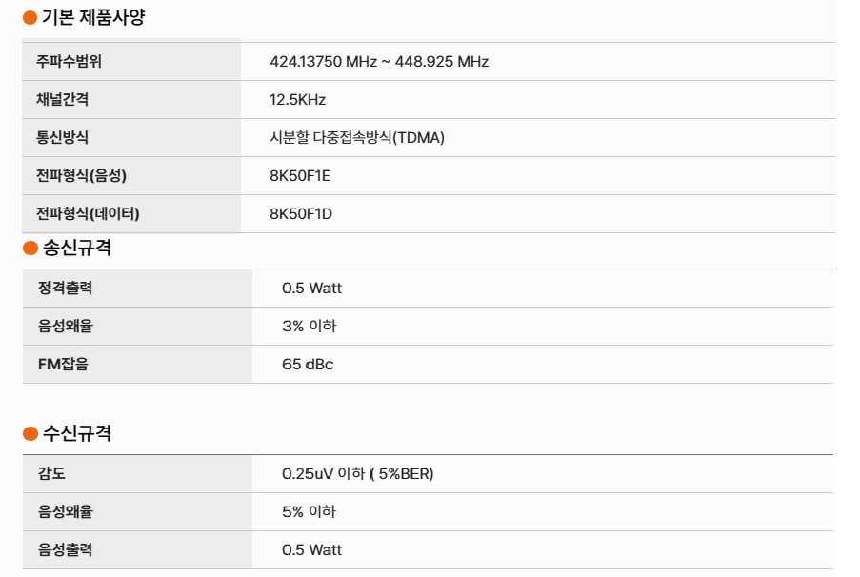This screenshot has height=577, width=860.
Task: Click the FM잡음 label cell
Action: pos(63,365)
